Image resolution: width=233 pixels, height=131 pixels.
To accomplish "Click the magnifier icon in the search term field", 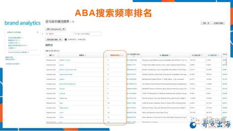I will tap(47, 34).
